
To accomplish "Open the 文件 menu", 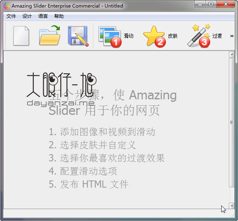I will pyautogui.click(x=11, y=16).
